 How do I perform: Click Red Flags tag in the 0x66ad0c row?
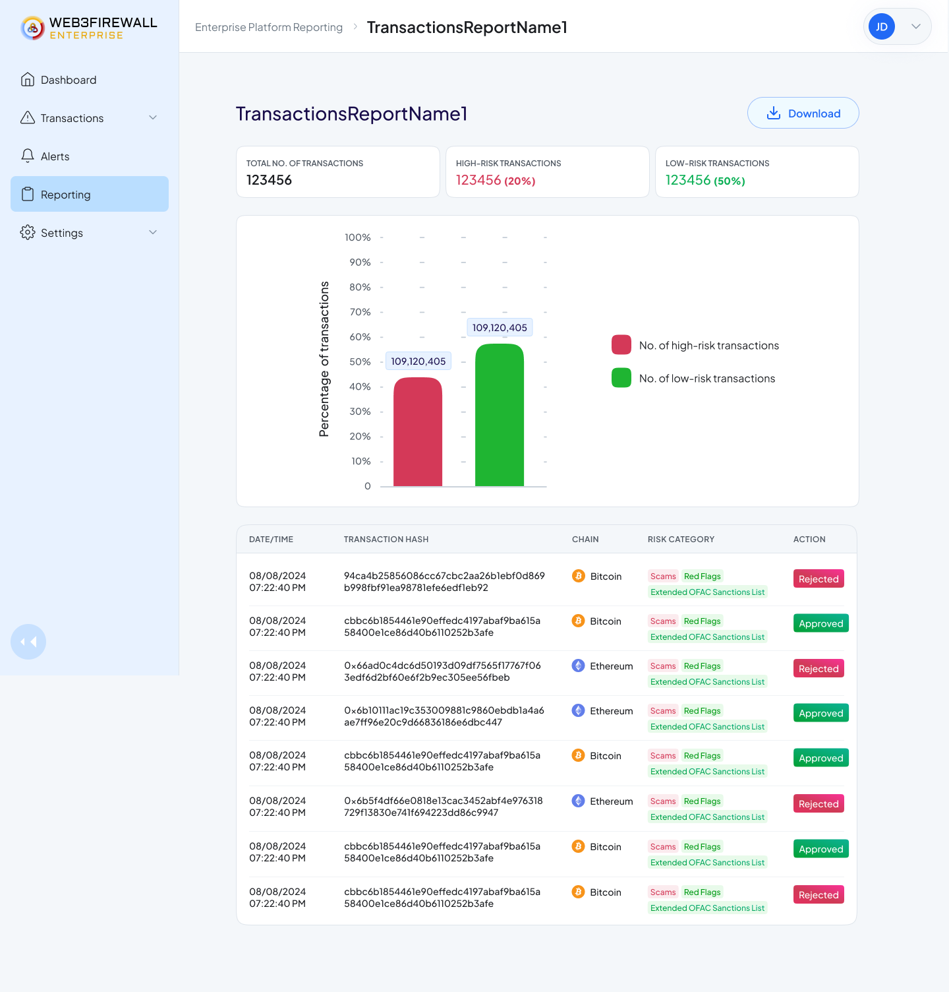703,666
